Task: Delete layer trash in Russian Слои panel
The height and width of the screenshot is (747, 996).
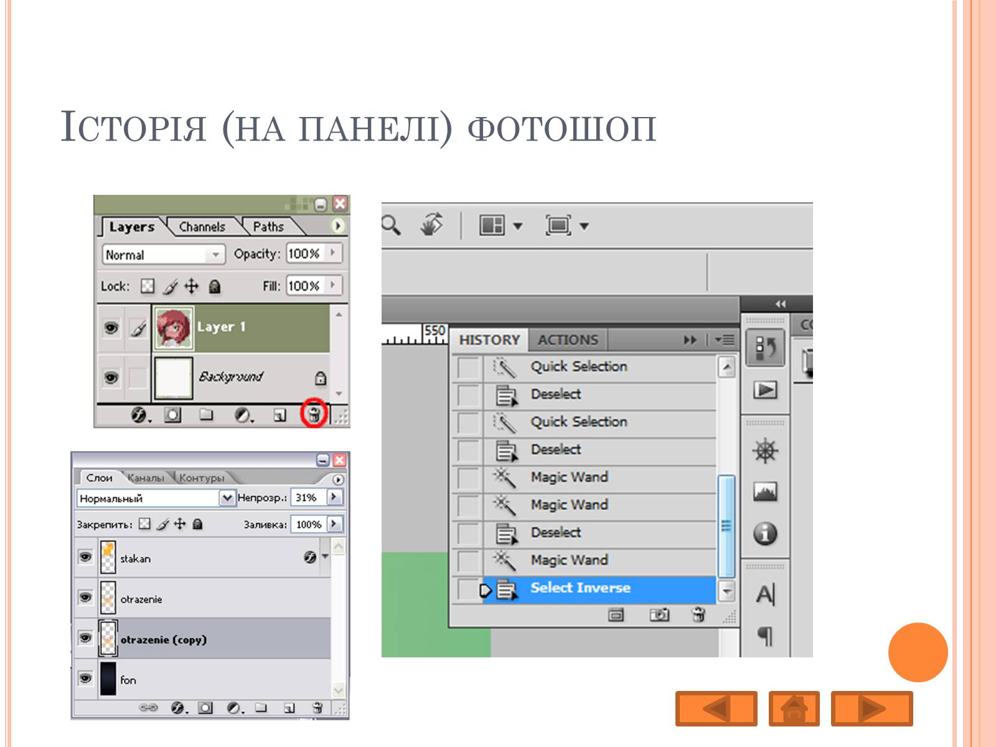Action: [x=317, y=708]
